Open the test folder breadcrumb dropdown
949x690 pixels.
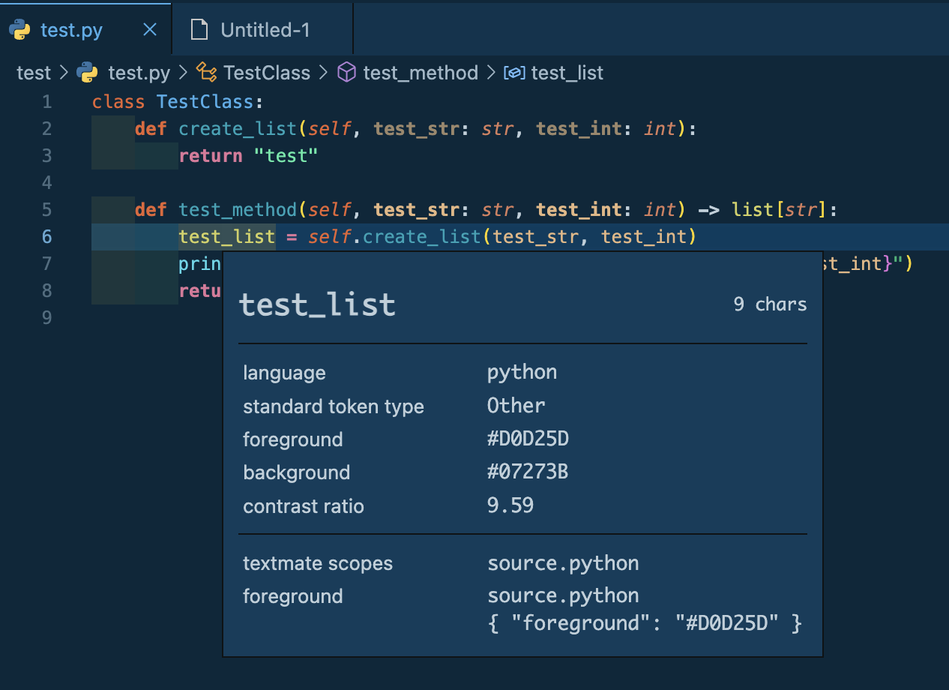point(34,72)
